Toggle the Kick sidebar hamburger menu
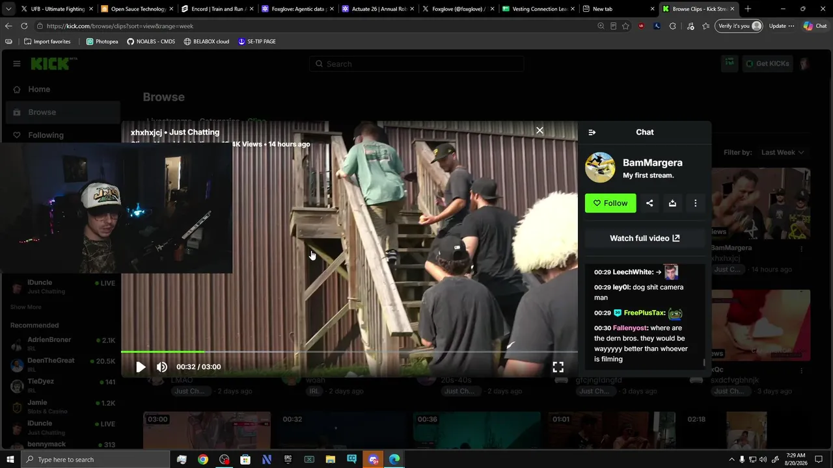833x468 pixels. click(17, 64)
